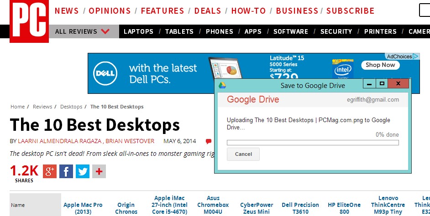Open Lenovo ThinkCentre M93p Tiny review
The width and height of the screenshot is (430, 216).
[x=388, y=205]
